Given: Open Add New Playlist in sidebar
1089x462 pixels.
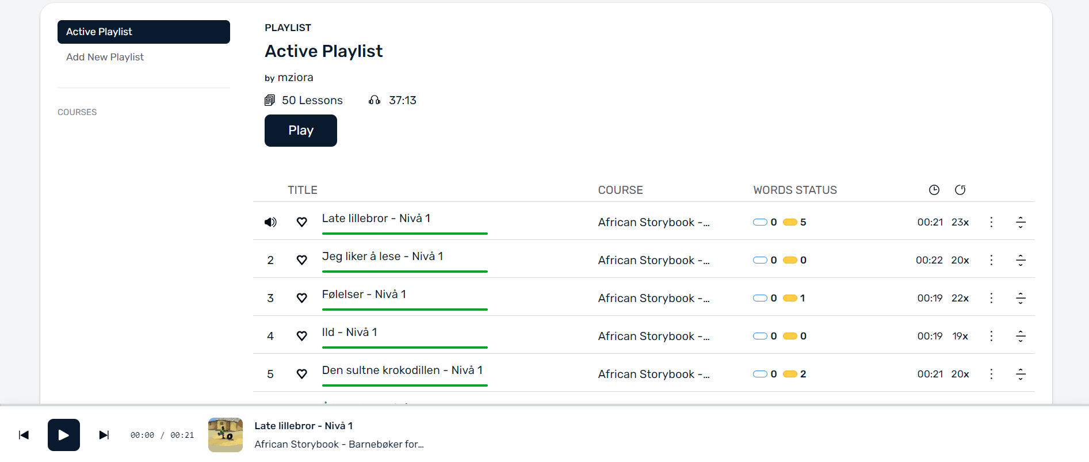Looking at the screenshot, I should (x=105, y=57).
